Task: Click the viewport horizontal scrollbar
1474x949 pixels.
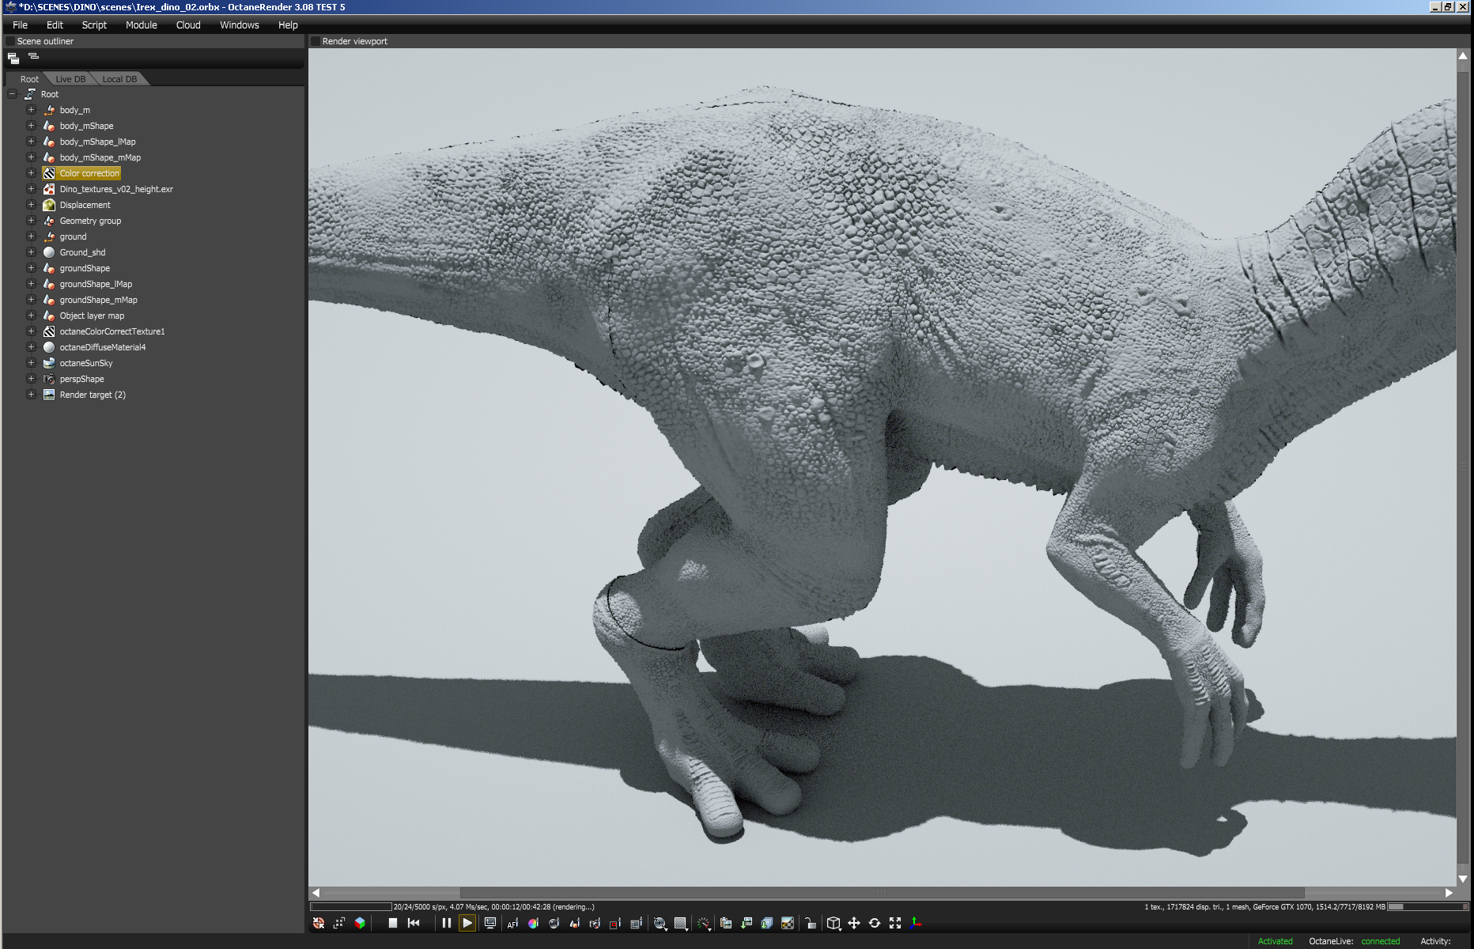Action: [x=882, y=893]
